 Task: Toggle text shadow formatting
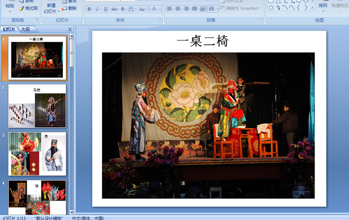(123, 9)
